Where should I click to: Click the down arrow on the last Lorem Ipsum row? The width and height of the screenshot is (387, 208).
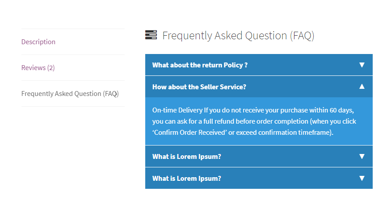click(x=362, y=178)
